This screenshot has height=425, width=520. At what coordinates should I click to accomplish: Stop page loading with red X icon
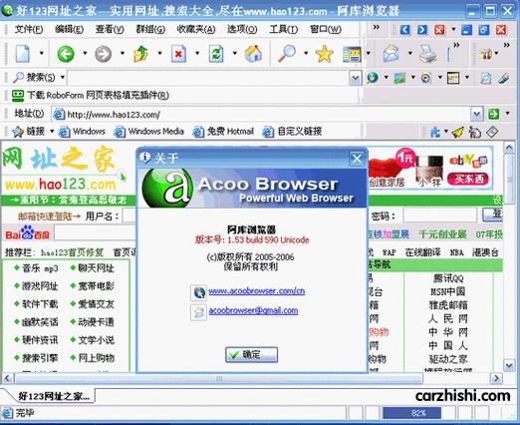178,54
